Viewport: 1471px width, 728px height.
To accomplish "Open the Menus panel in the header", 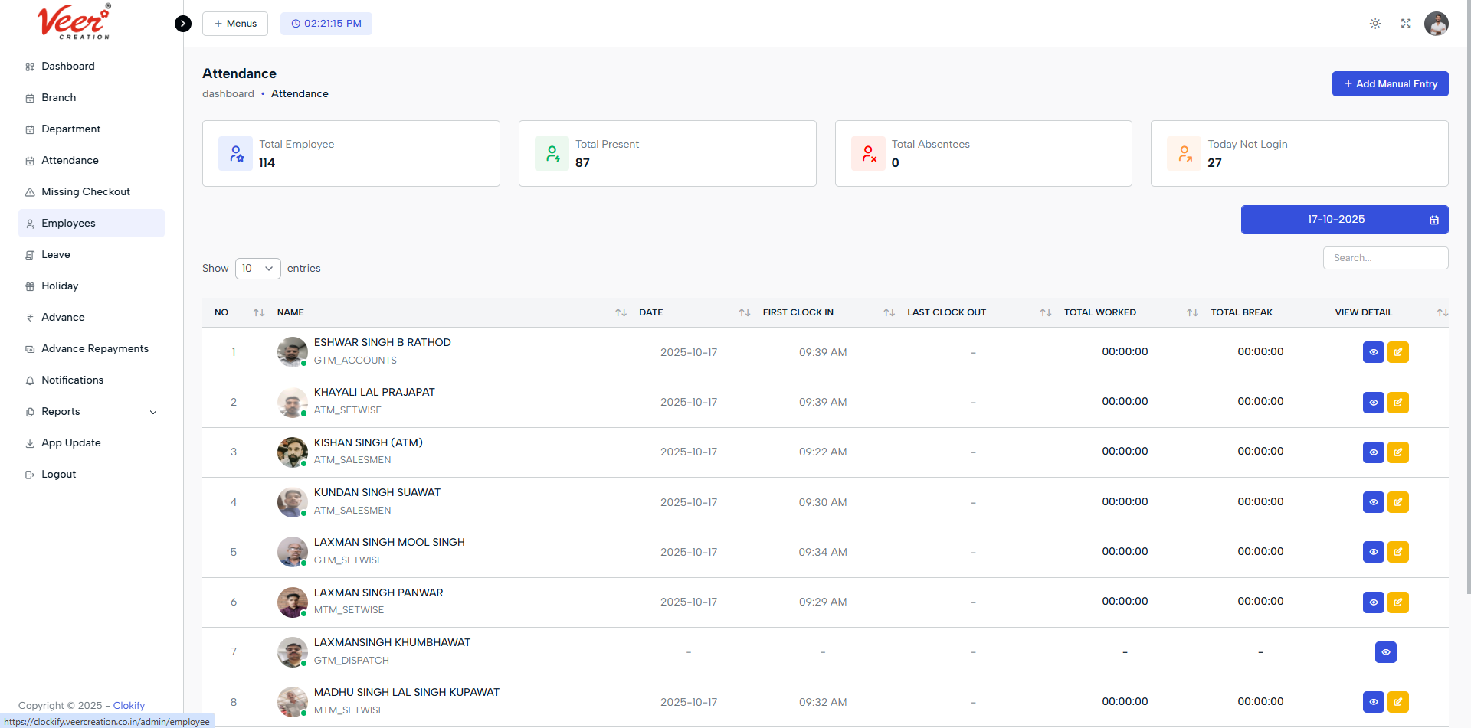I will click(x=234, y=23).
